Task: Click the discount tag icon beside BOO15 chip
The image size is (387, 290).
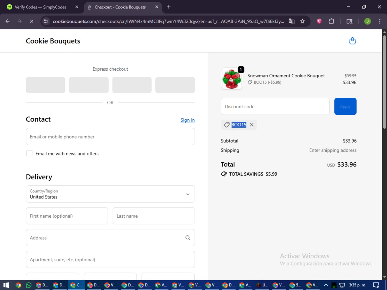Action: tap(227, 125)
